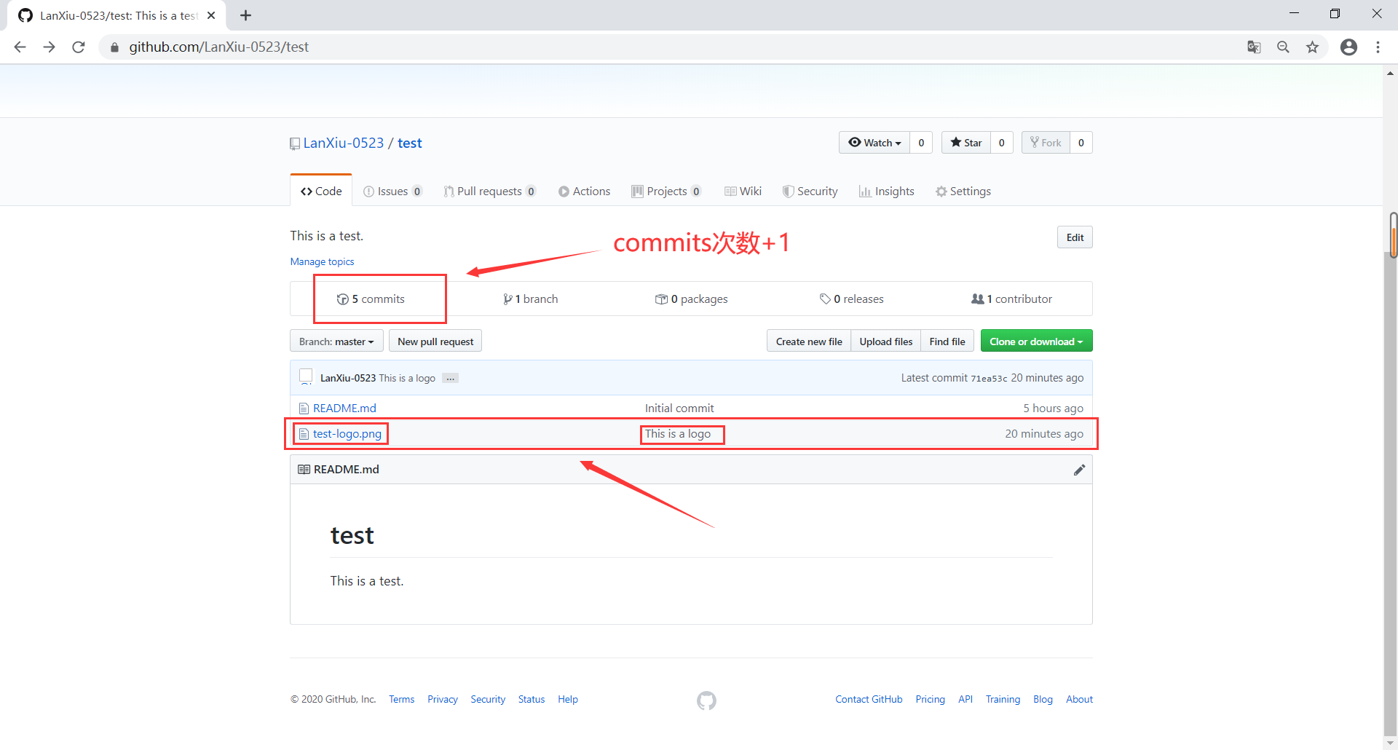Open the commits history via the commits icon
This screenshot has height=750, width=1398.
tap(342, 299)
